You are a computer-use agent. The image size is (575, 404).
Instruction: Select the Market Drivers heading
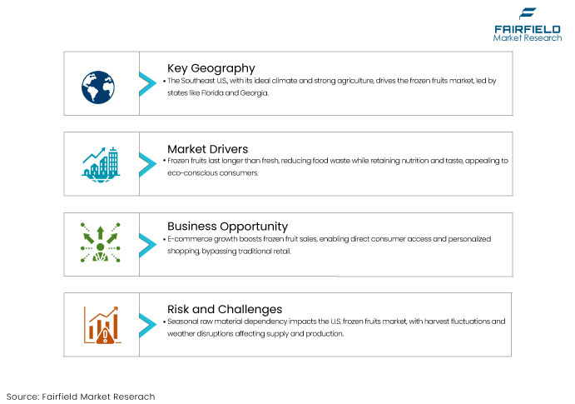coord(207,149)
